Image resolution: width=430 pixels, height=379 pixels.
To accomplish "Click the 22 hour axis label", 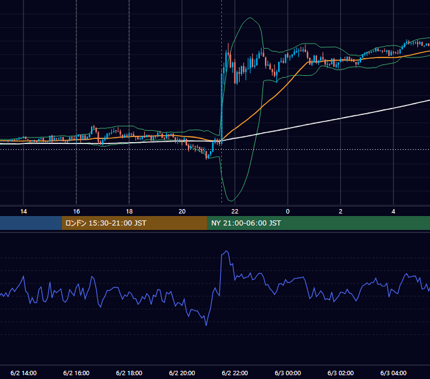I will coord(235,212).
